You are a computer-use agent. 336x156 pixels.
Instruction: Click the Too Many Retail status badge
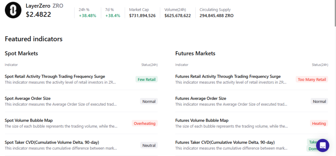point(311,79)
